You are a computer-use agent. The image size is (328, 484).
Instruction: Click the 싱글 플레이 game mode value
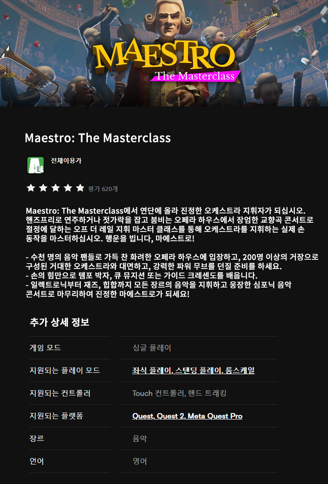click(152, 348)
